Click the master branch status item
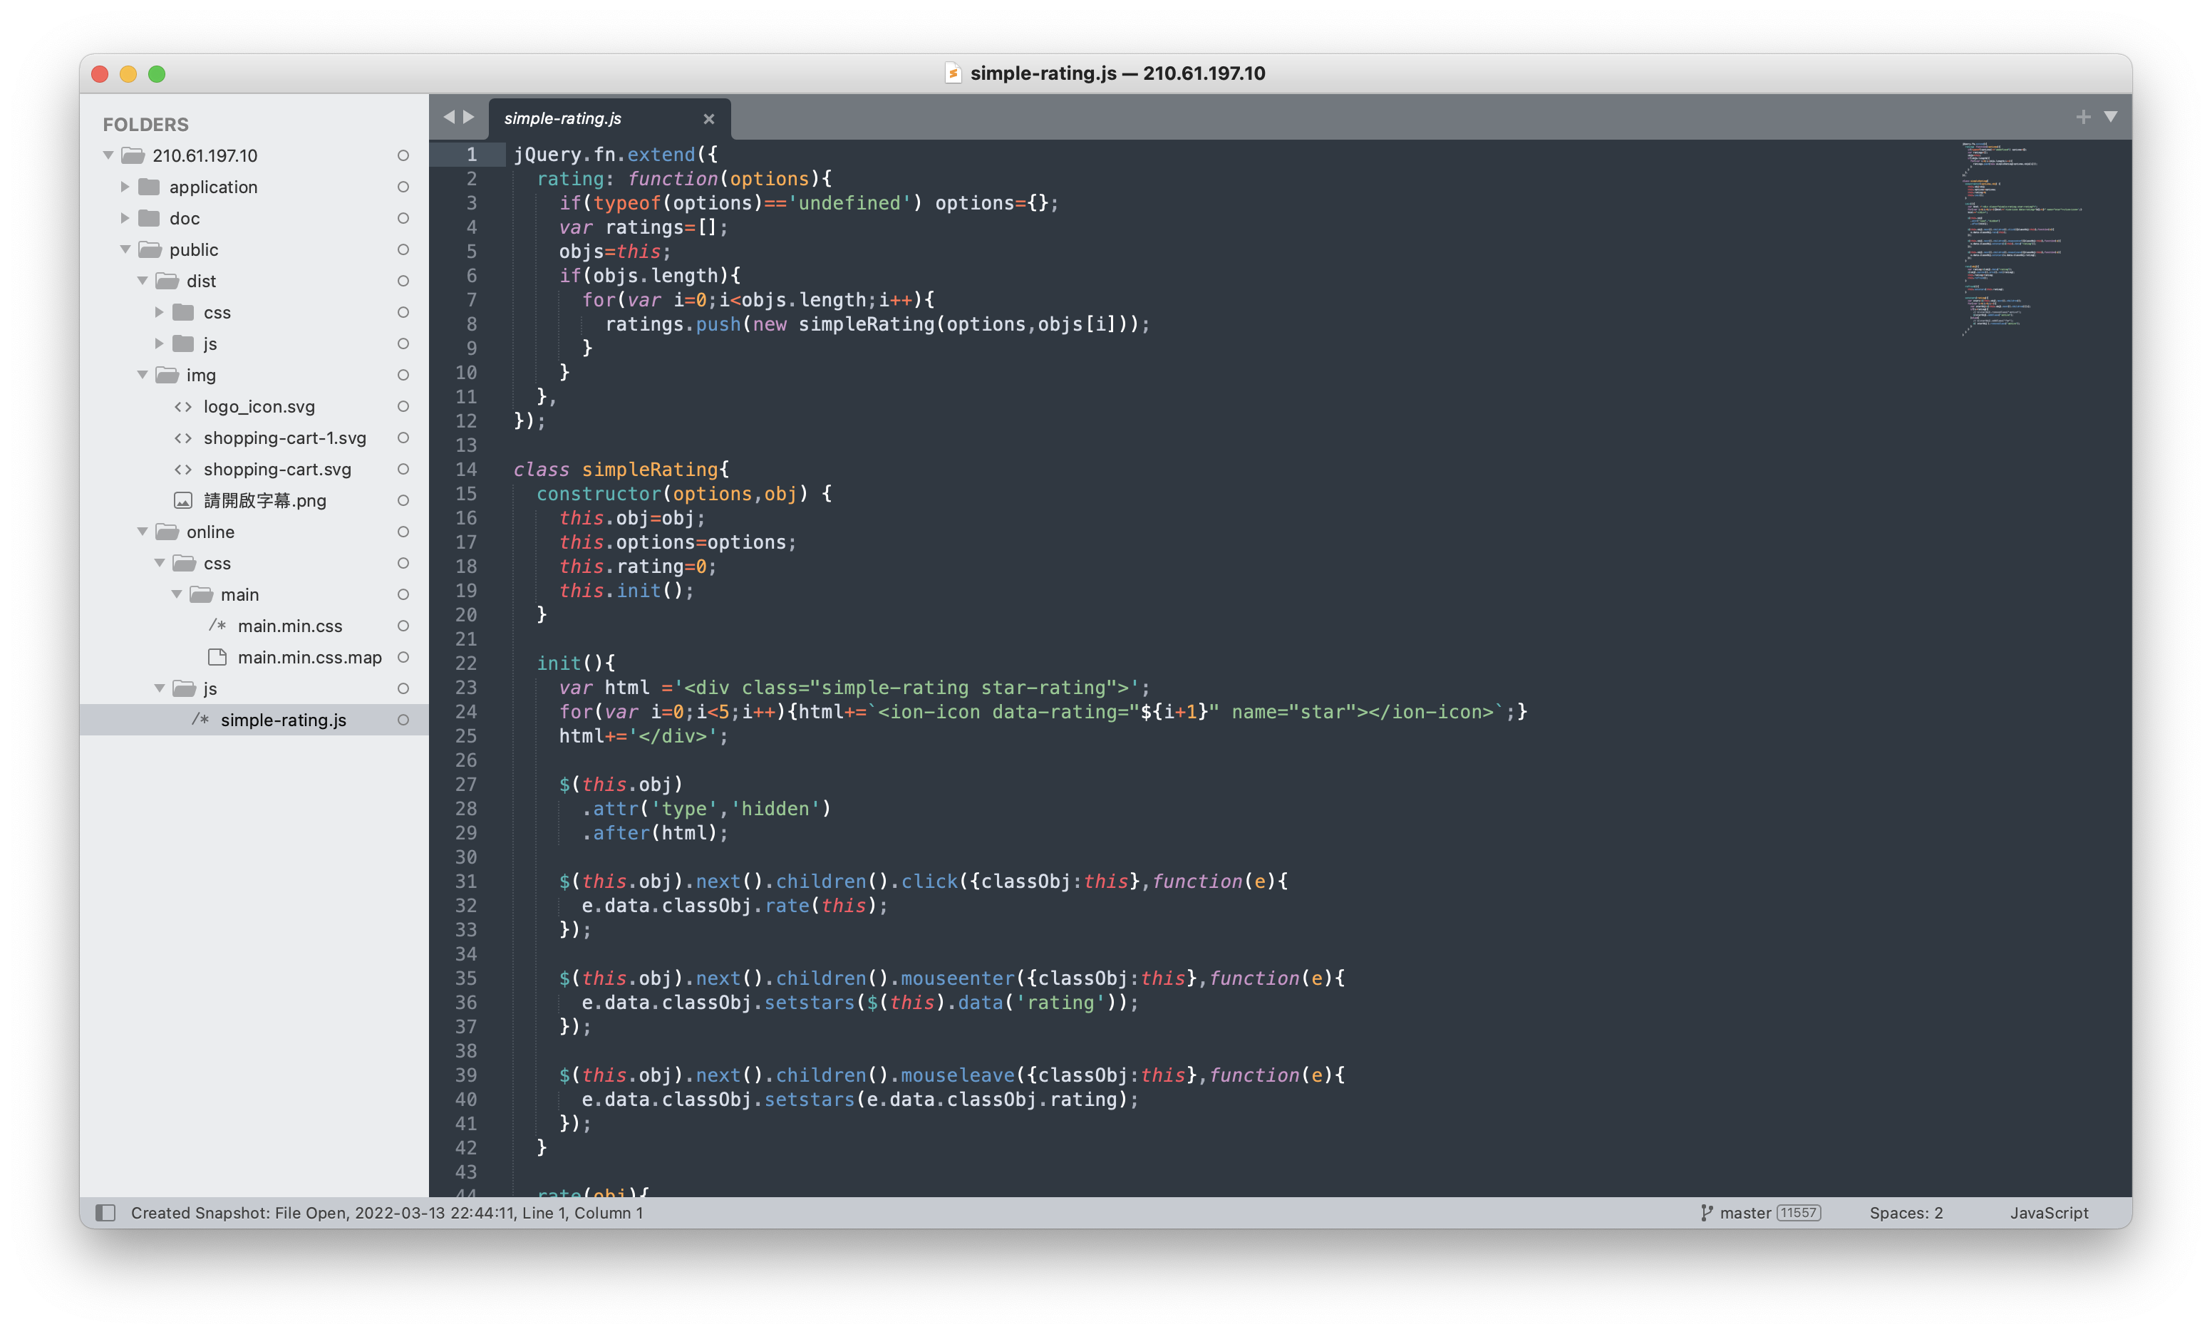This screenshot has width=2212, height=1334. coord(1745,1213)
